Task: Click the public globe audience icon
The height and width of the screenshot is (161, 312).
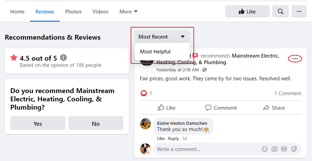Action: click(204, 70)
